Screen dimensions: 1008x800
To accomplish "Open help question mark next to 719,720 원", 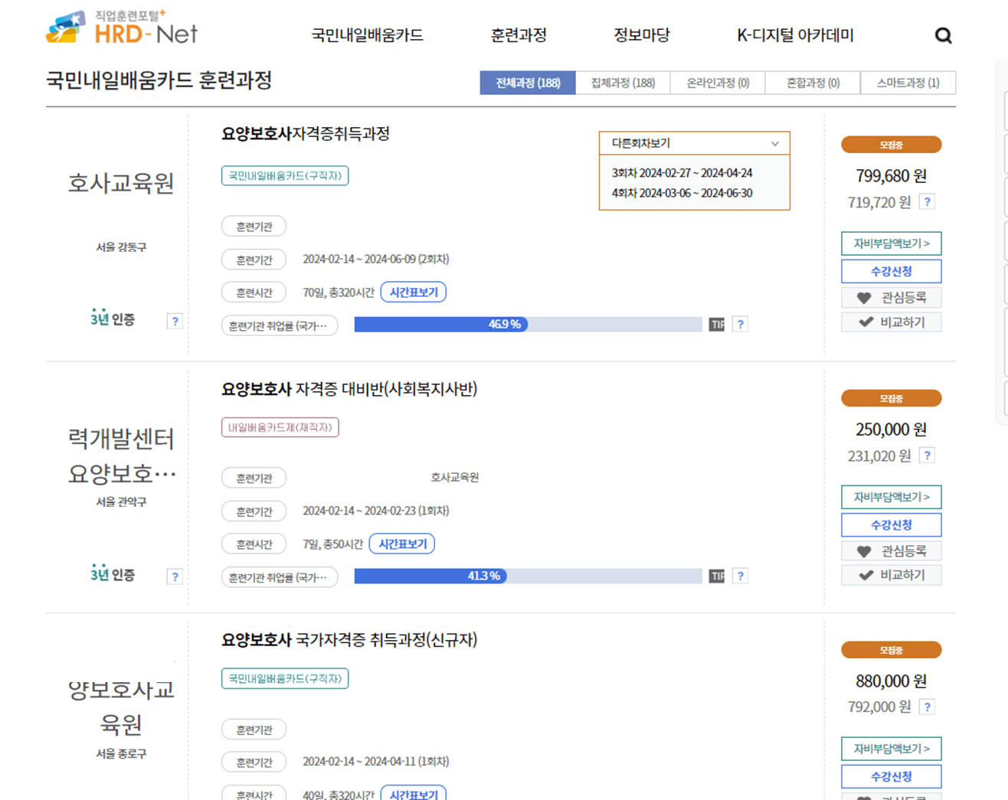I will 928,202.
